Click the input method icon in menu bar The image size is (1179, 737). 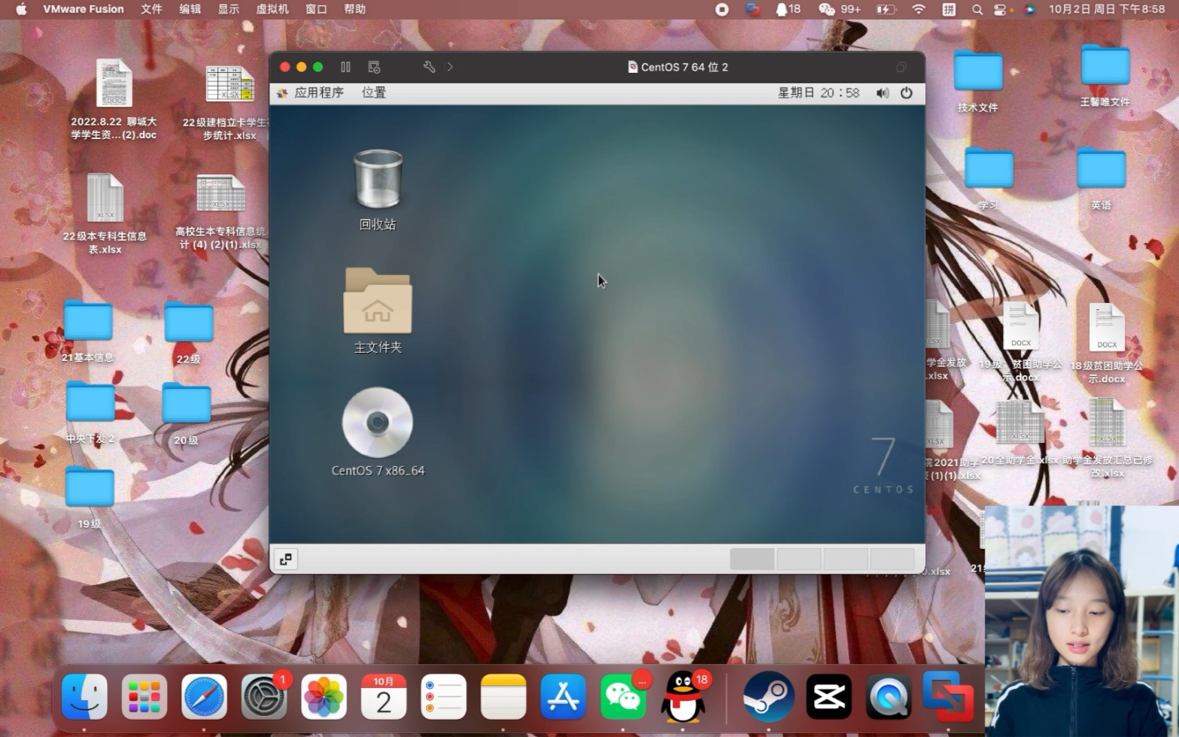click(x=949, y=9)
